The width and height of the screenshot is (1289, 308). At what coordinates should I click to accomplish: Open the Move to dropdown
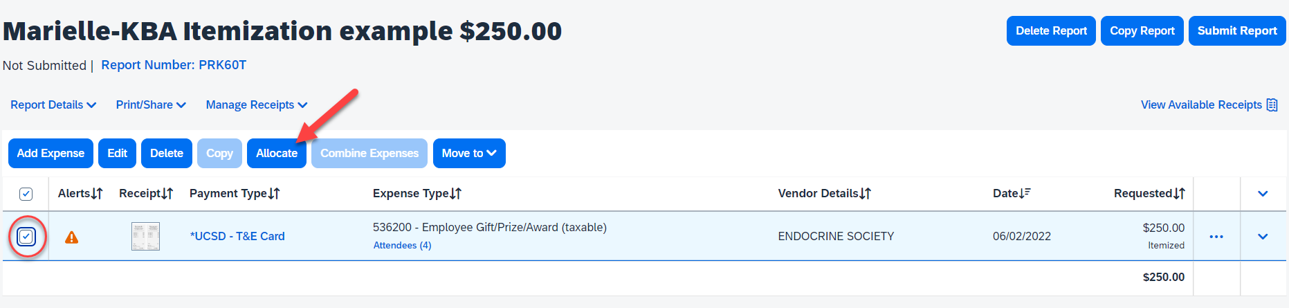pyautogui.click(x=469, y=153)
